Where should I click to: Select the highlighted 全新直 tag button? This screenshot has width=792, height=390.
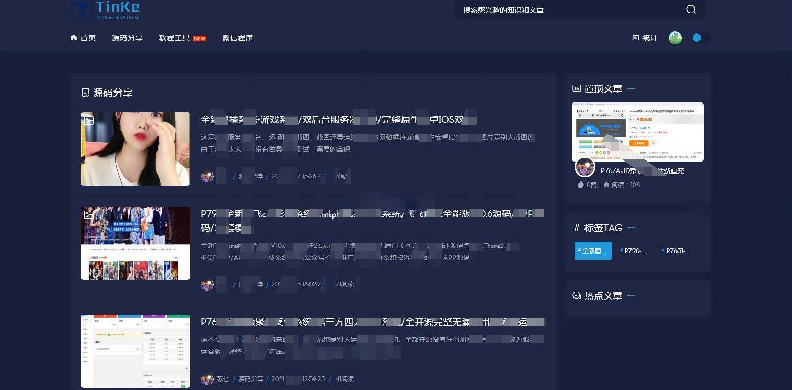[592, 250]
